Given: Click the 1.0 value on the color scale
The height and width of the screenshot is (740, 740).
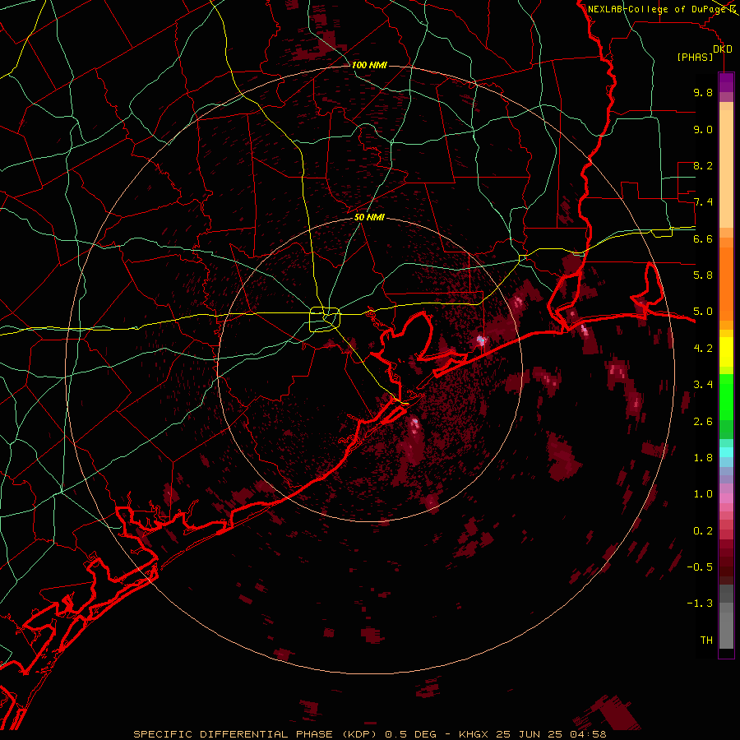Looking at the screenshot, I should 703,494.
